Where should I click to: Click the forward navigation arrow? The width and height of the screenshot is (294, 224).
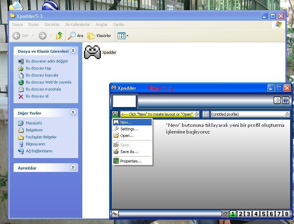(x=43, y=36)
